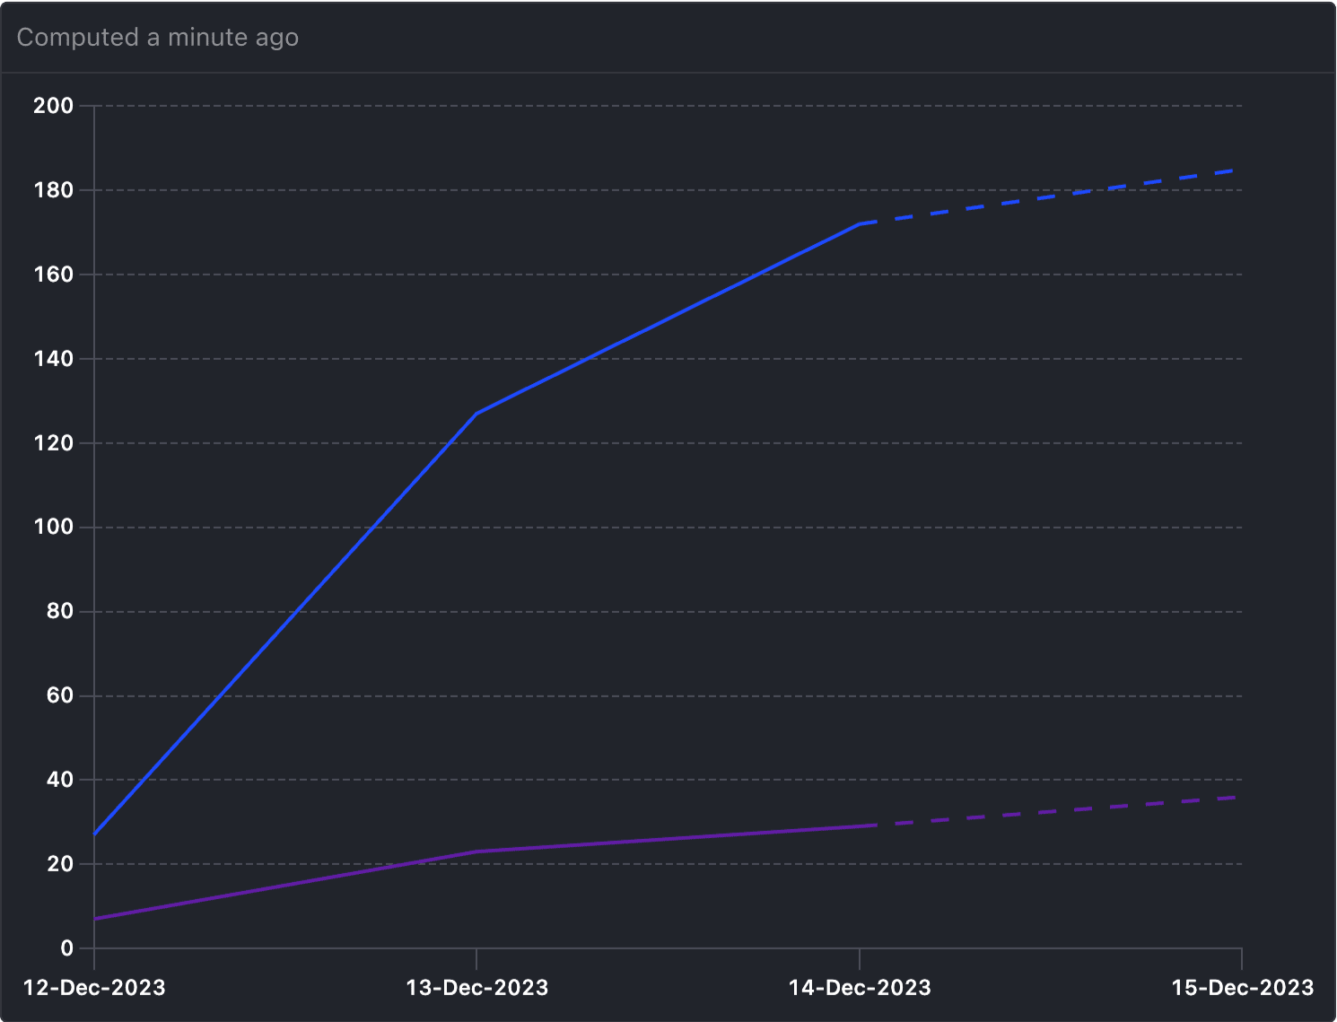The height and width of the screenshot is (1022, 1337).
Task: Click the 200 y-axis label
Action: 54,106
